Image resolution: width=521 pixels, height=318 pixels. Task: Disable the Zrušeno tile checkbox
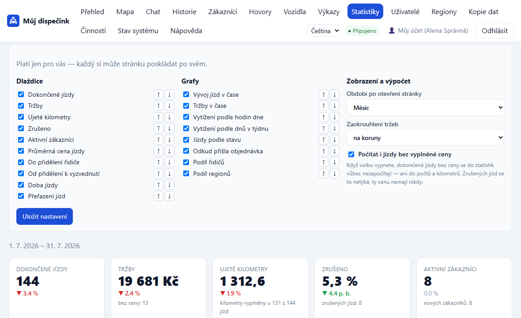tap(21, 128)
